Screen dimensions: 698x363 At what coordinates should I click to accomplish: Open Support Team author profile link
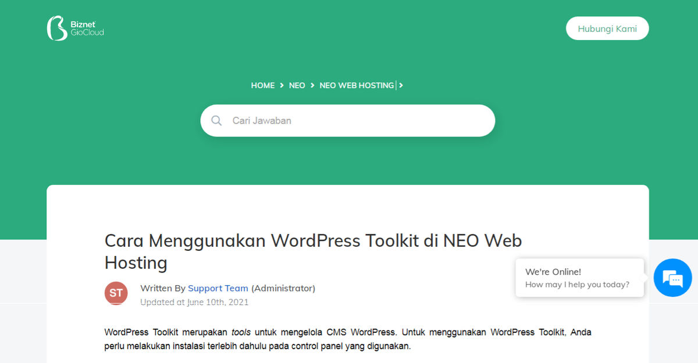(x=218, y=288)
